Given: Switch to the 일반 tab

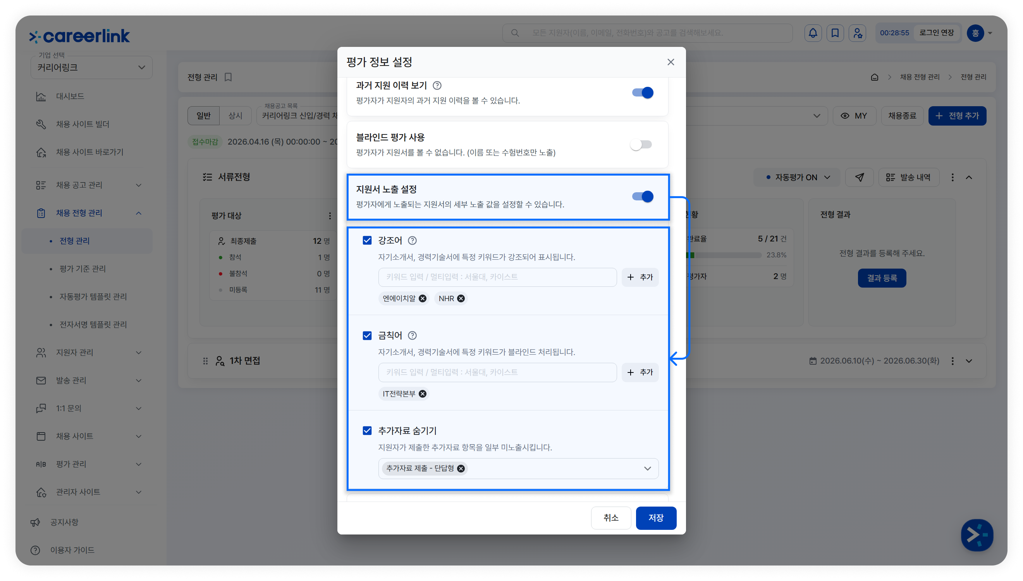Looking at the screenshot, I should pyautogui.click(x=203, y=116).
